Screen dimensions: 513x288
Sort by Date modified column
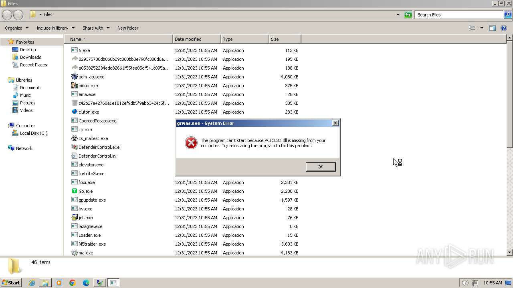pos(197,39)
